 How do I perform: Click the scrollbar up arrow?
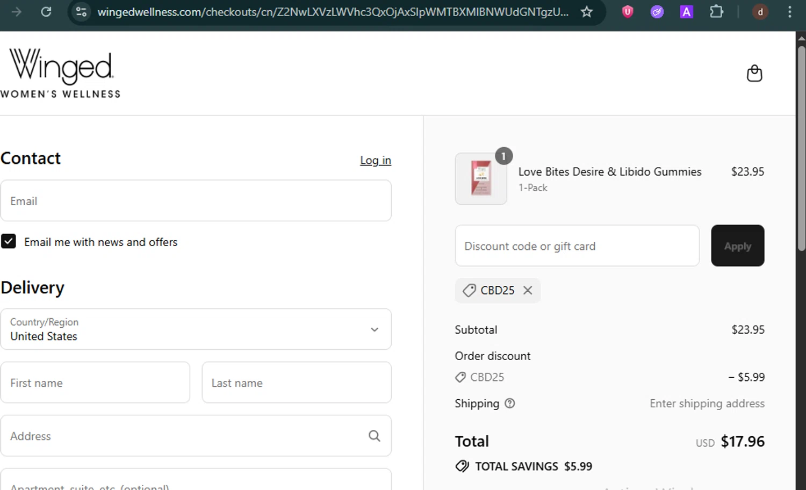(801, 38)
